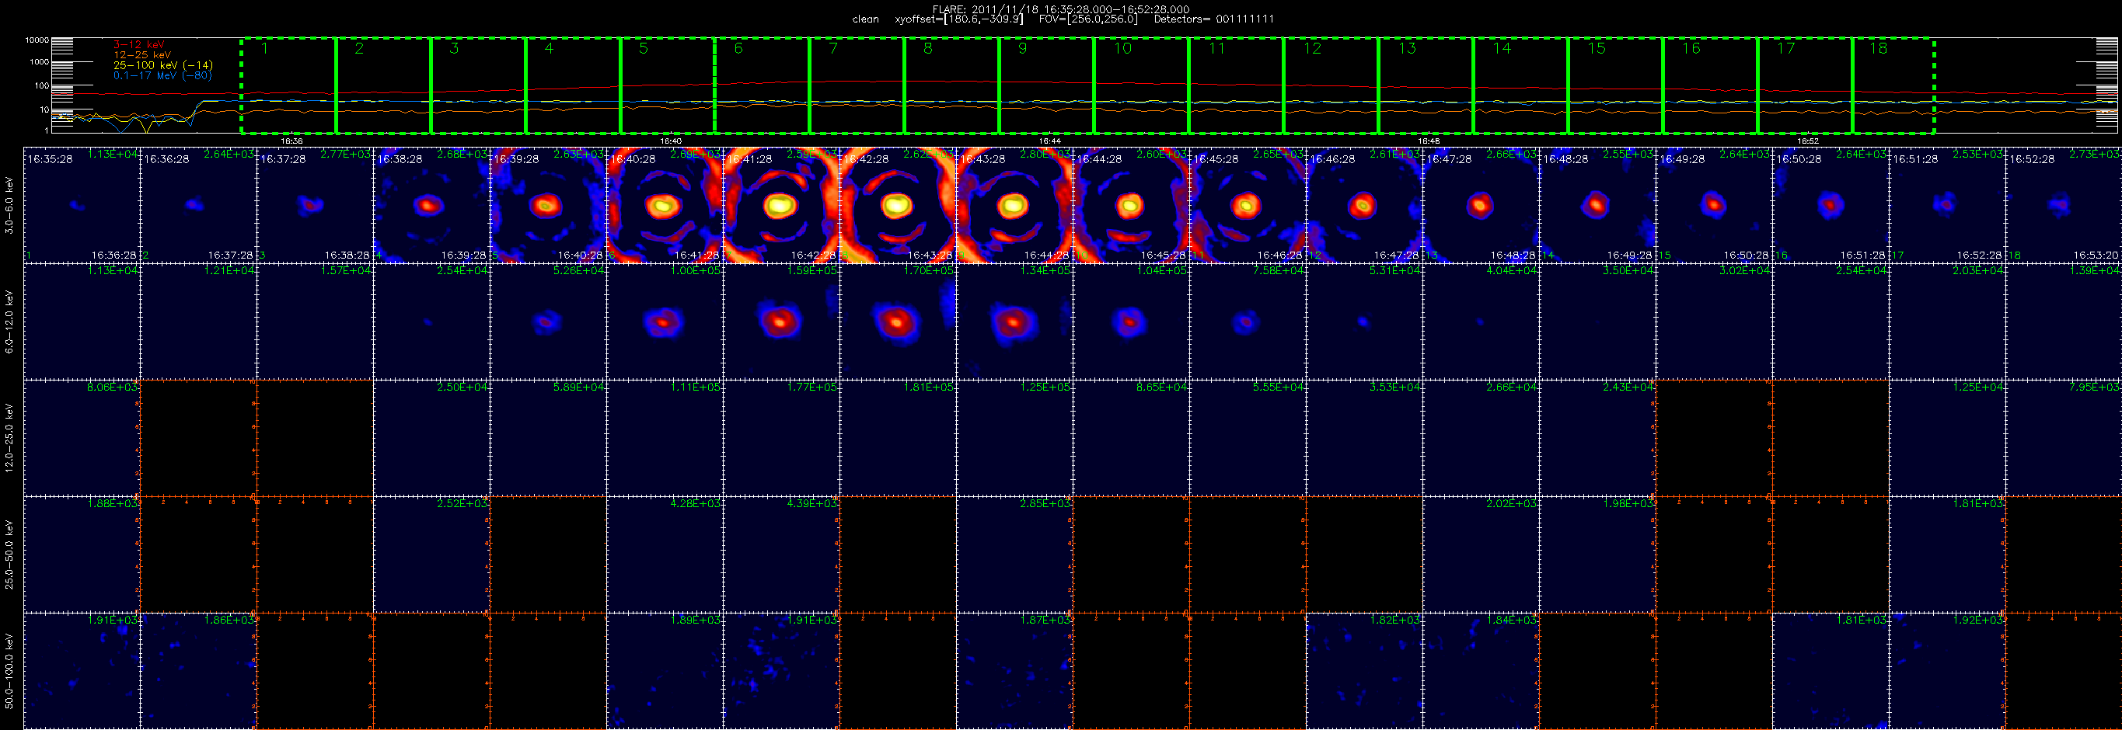Open the 3.0-6.0 keV image starting 16:38:28
The image size is (2122, 730).
[x=431, y=206]
